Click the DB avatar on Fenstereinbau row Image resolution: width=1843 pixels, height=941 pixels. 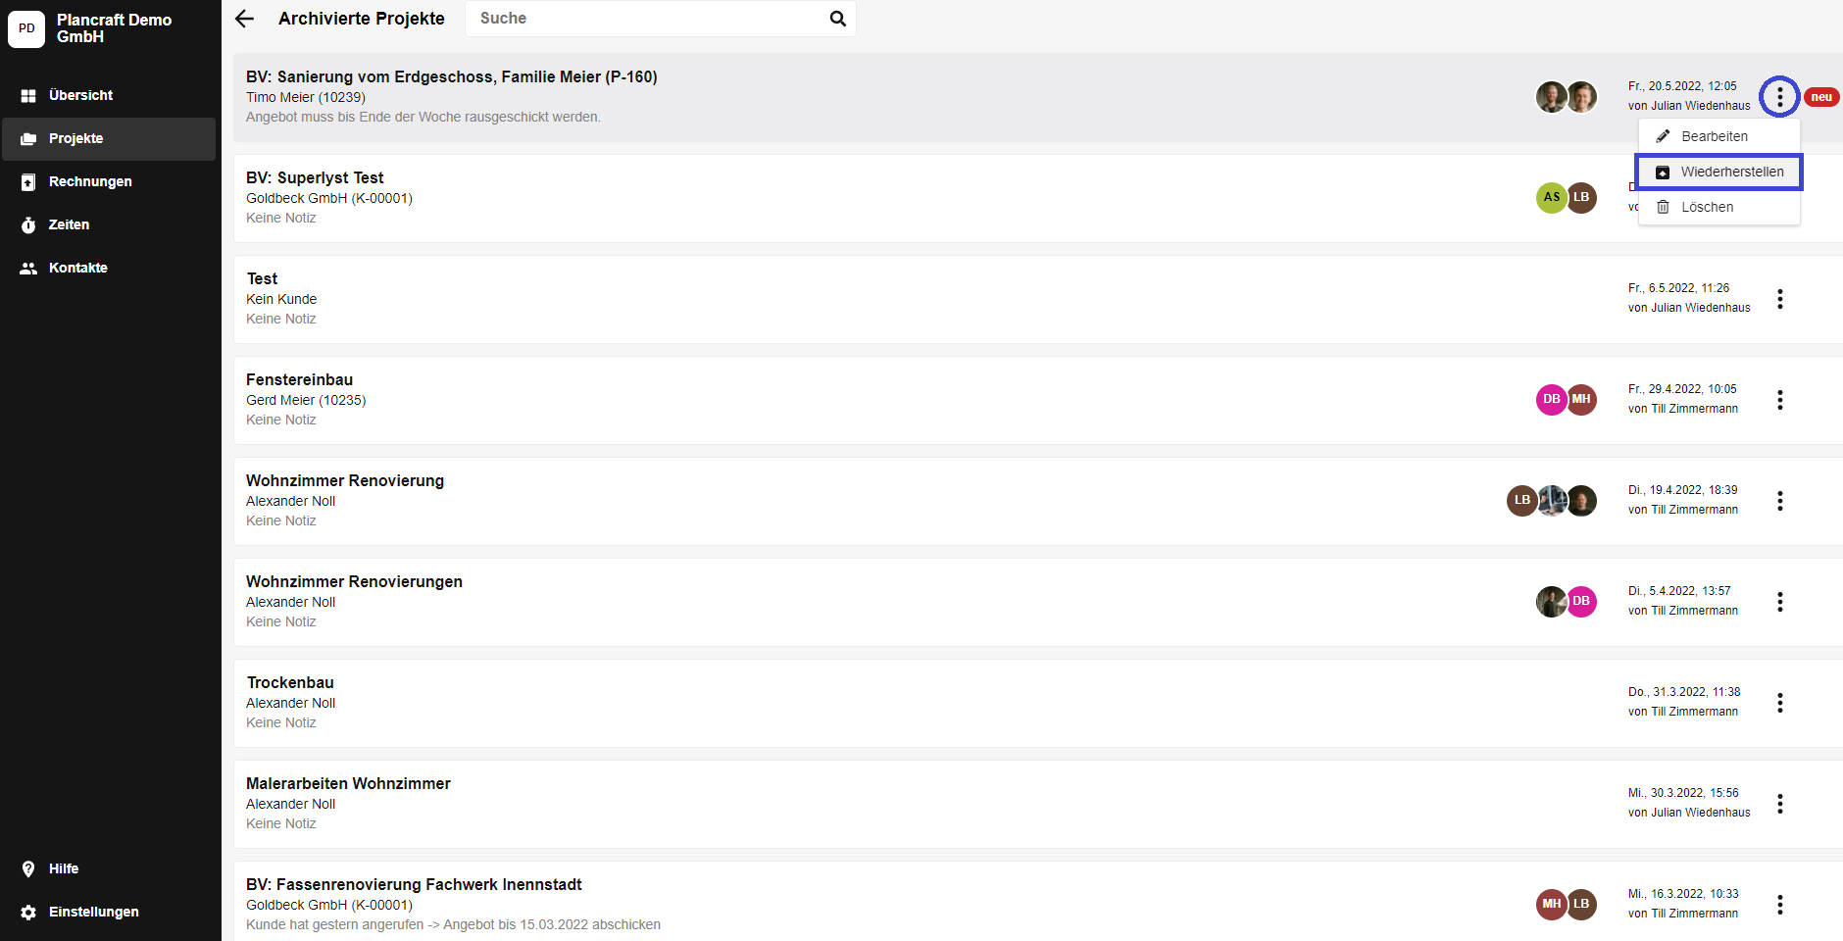1551,400
